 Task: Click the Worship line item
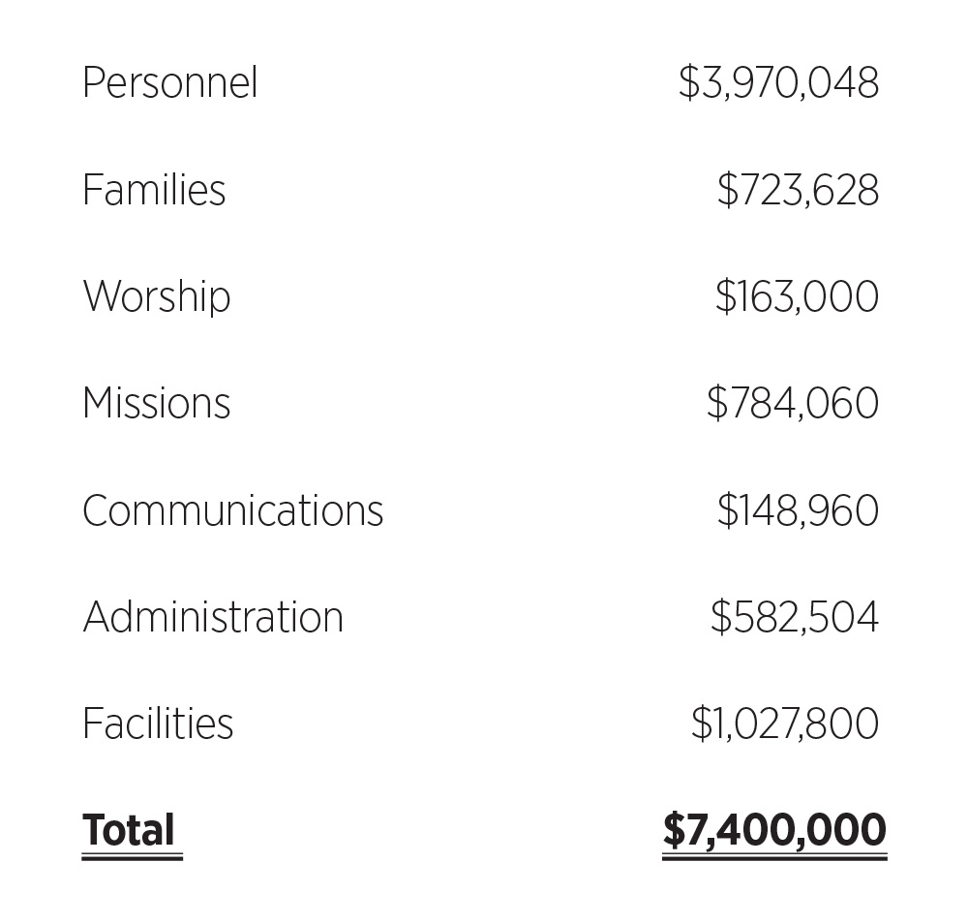157,297
